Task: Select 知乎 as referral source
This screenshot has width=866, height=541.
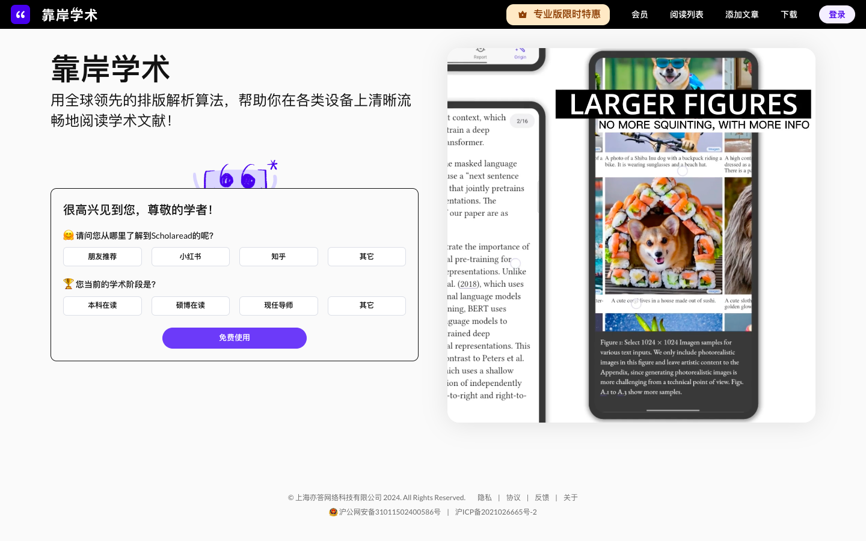Action: pos(278,257)
